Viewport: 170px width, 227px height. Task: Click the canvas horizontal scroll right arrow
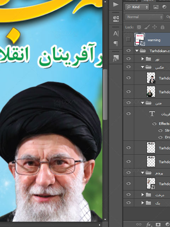click(100, 225)
